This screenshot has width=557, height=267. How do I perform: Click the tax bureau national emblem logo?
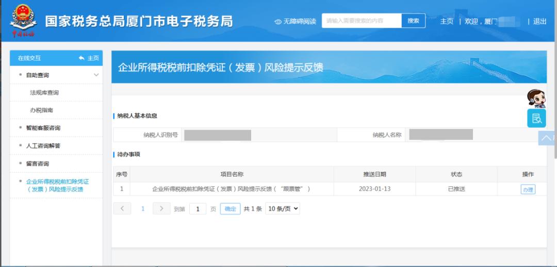click(x=23, y=21)
